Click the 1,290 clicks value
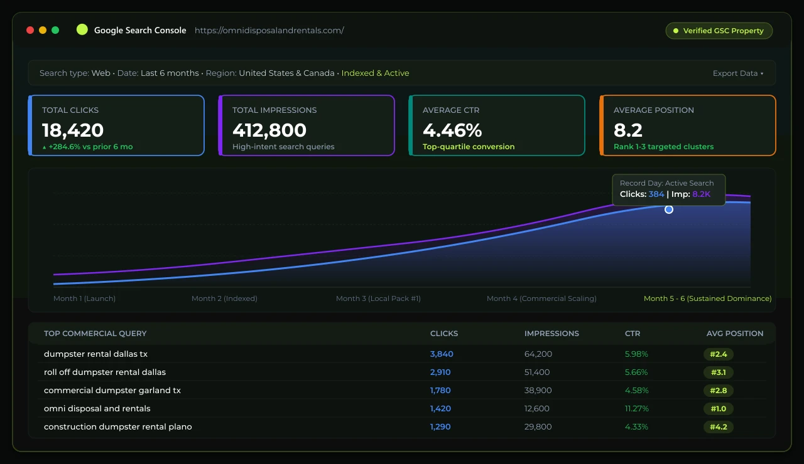 click(440, 427)
